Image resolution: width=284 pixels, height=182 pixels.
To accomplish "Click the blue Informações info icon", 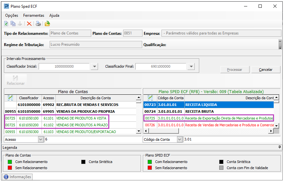I will pos(6,177).
